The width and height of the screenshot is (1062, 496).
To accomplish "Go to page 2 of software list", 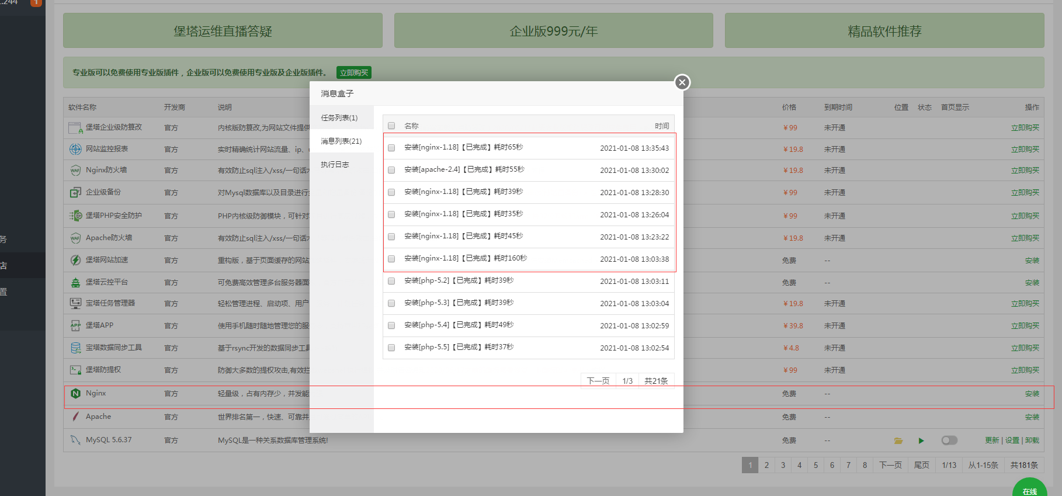I will [766, 465].
